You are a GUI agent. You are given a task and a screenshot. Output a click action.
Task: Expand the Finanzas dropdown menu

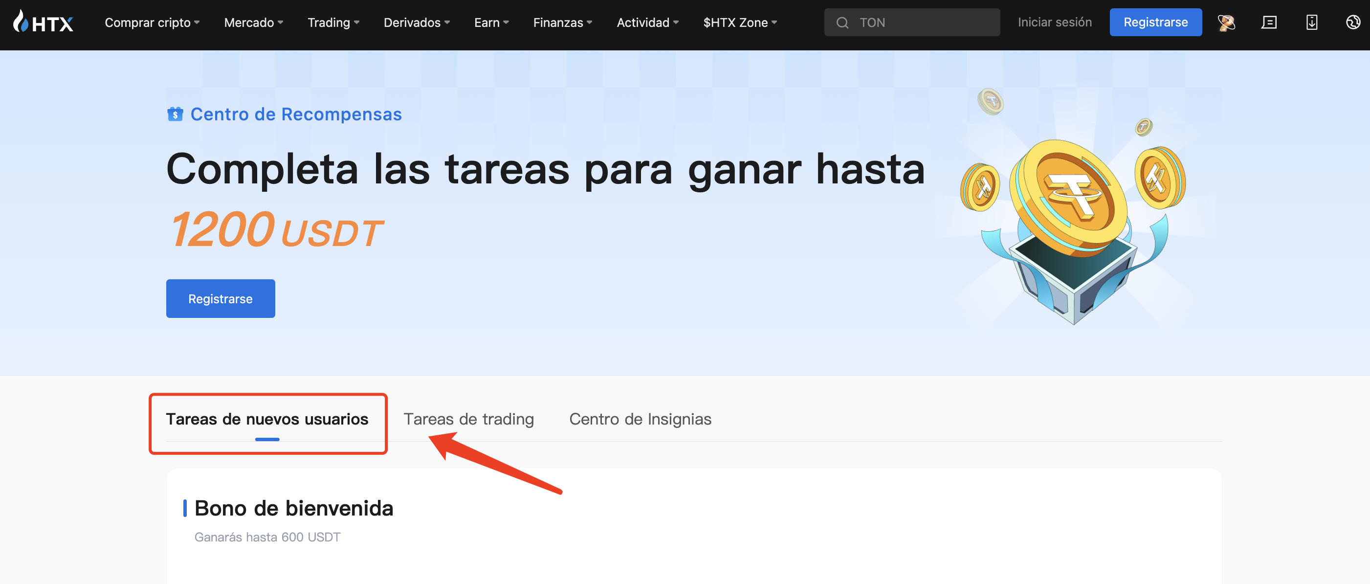pos(563,22)
